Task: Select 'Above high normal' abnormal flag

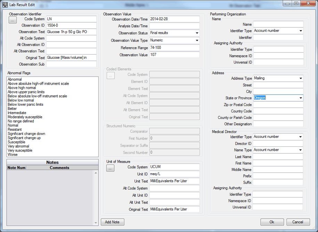Action: 22,88
